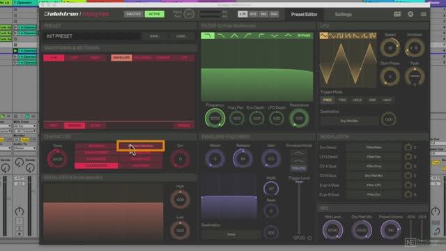Select FREE trigger mode
446x251 pixels.
click(x=328, y=100)
